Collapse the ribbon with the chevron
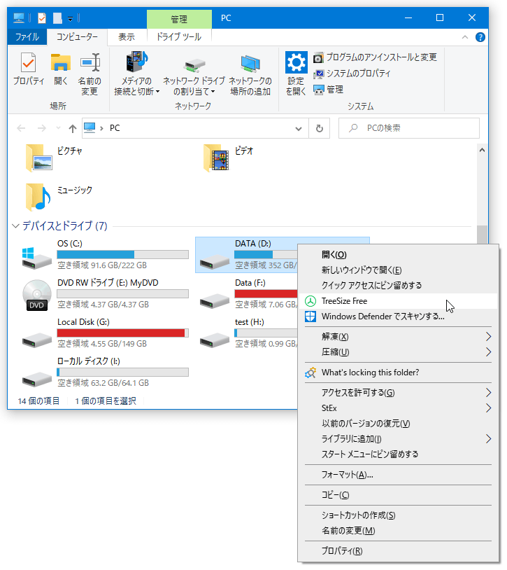This screenshot has width=507, height=570. [x=465, y=37]
